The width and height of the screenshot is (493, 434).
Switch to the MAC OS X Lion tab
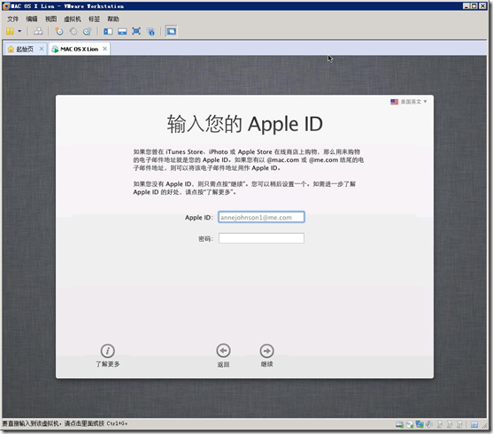coord(80,49)
